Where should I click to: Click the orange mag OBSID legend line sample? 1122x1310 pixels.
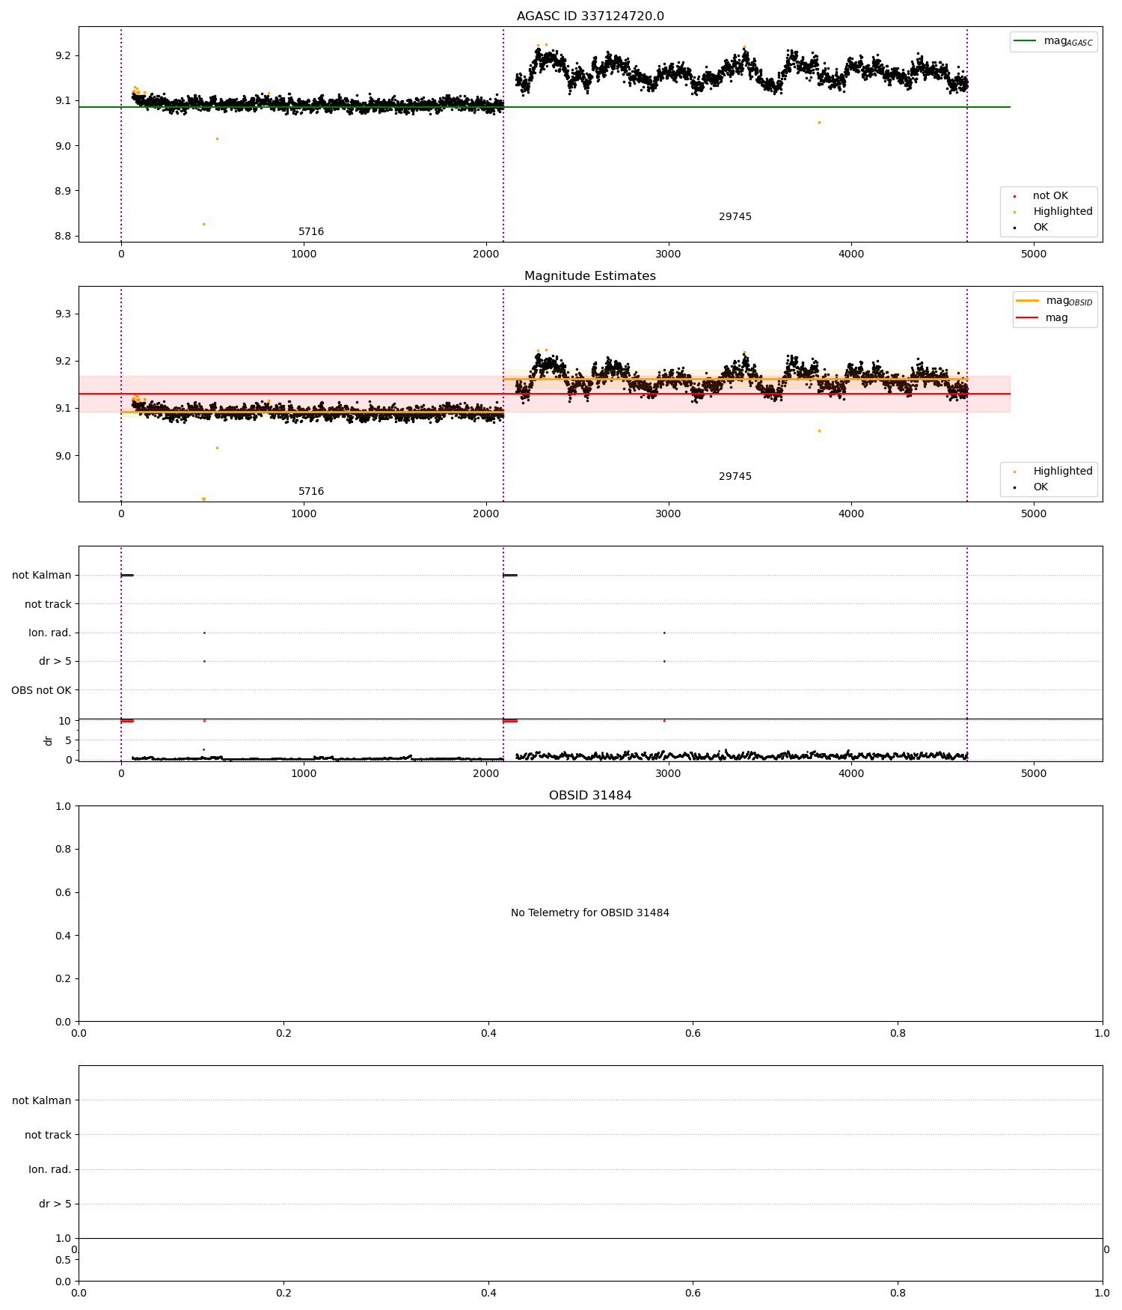click(x=1028, y=301)
